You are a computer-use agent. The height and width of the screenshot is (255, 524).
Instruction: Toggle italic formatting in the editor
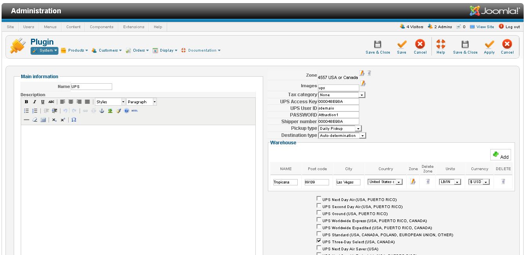coord(34,102)
